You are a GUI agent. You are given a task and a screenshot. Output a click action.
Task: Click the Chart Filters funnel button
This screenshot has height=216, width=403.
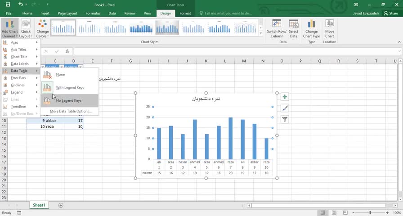[285, 119]
